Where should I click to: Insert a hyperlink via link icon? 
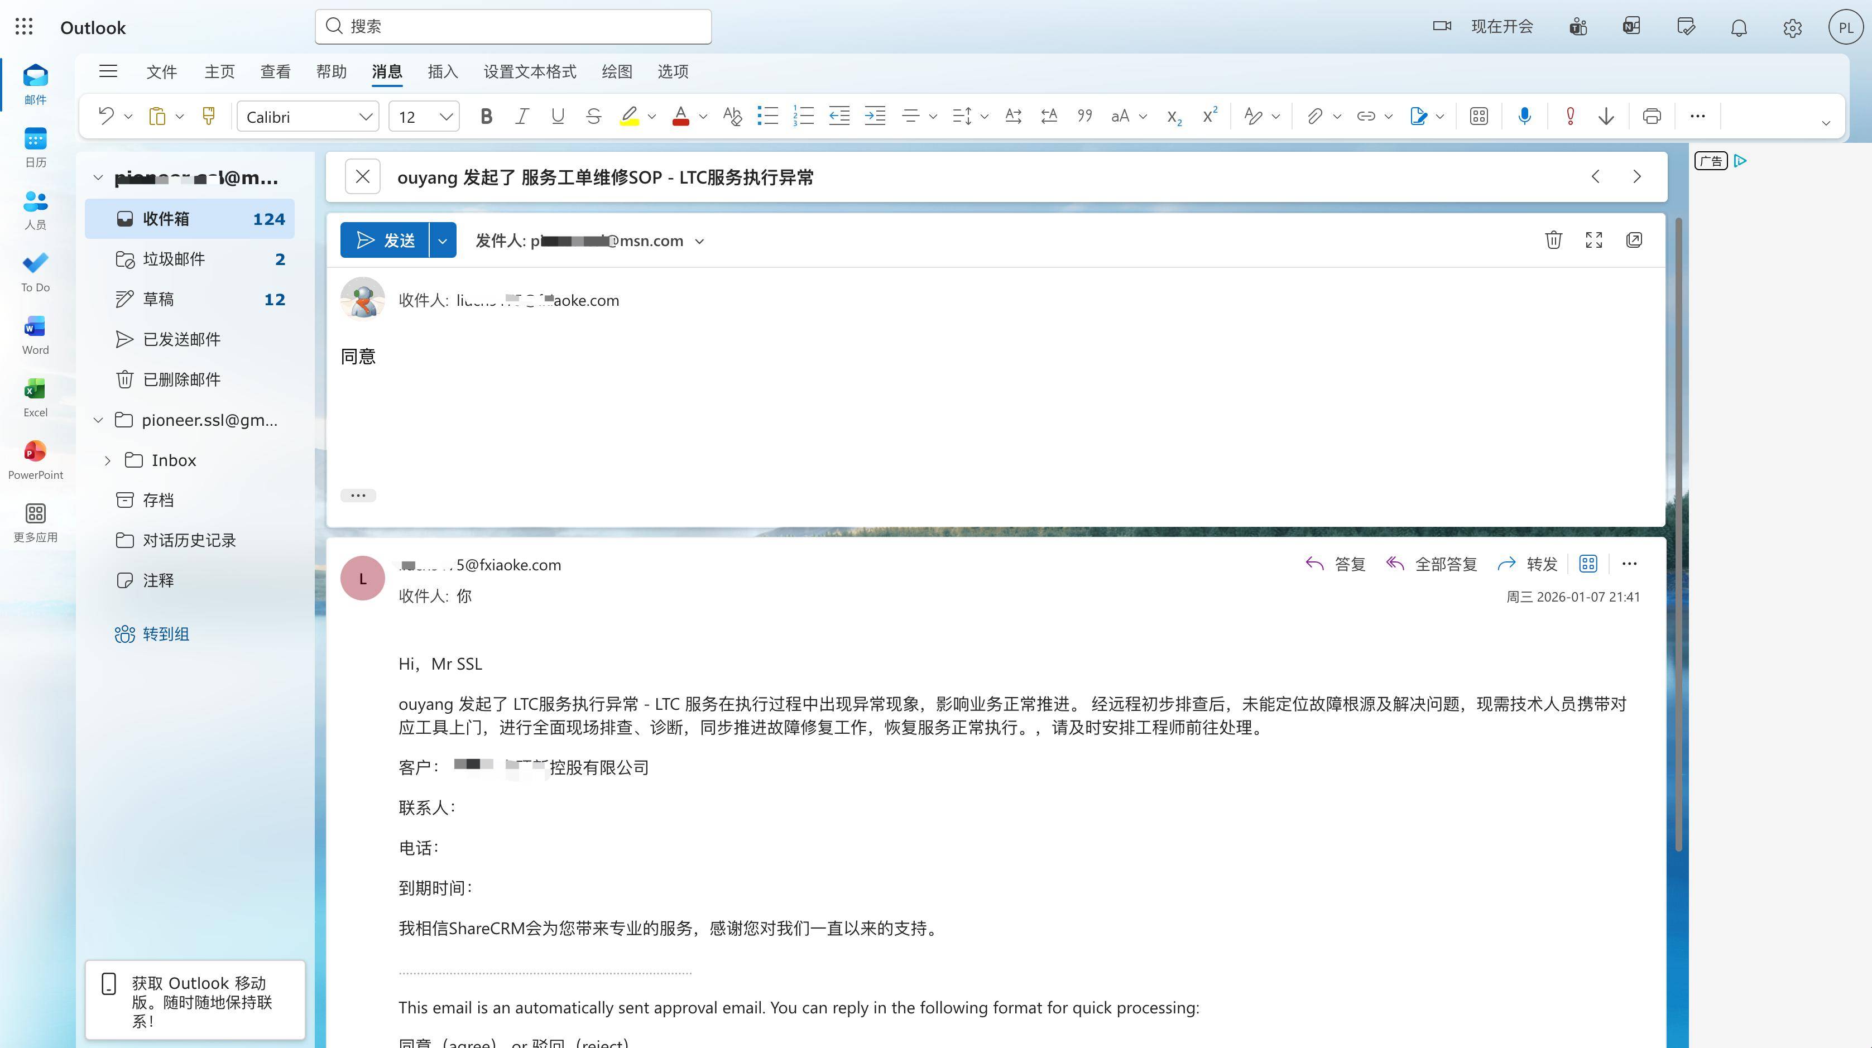pyautogui.click(x=1365, y=116)
